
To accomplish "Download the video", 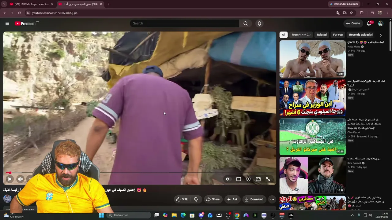I will click(x=254, y=199).
